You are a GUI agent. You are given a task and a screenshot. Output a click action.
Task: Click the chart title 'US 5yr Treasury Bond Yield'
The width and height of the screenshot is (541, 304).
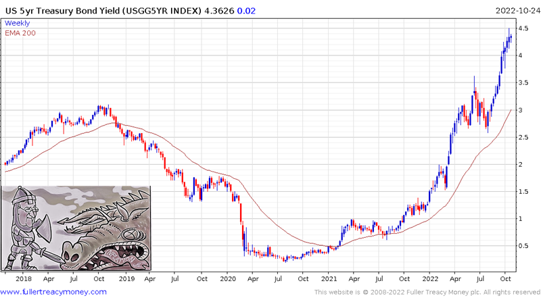[x=63, y=11]
